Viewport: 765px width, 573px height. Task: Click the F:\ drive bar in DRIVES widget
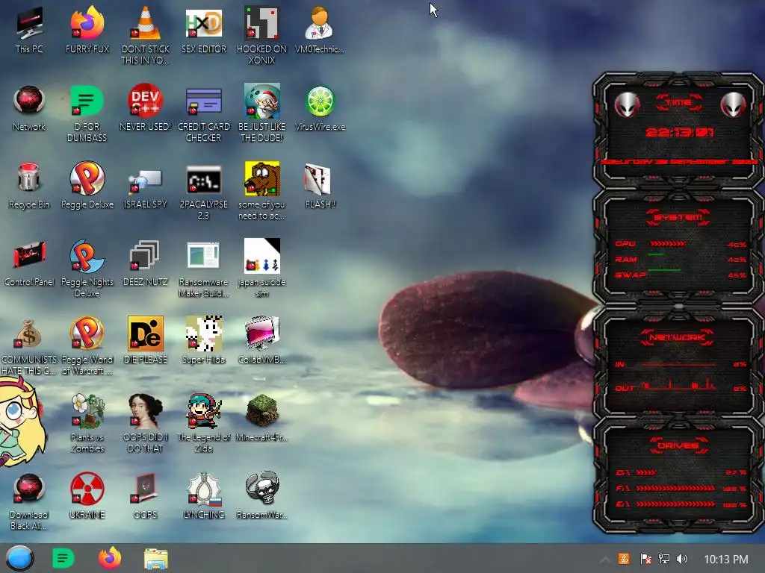click(675, 488)
